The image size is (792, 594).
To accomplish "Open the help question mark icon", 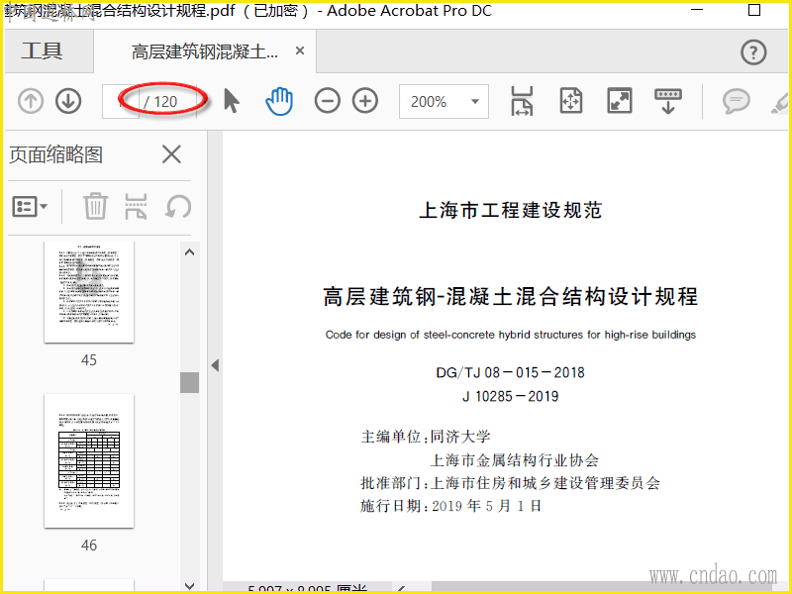I will click(753, 52).
